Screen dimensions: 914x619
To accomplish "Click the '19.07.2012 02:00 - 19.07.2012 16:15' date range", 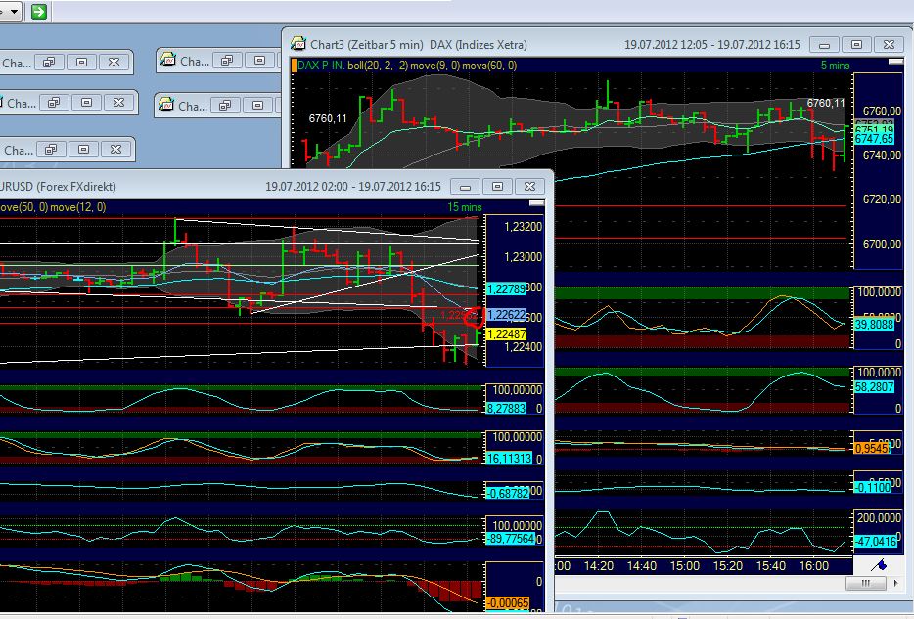I will [x=353, y=187].
